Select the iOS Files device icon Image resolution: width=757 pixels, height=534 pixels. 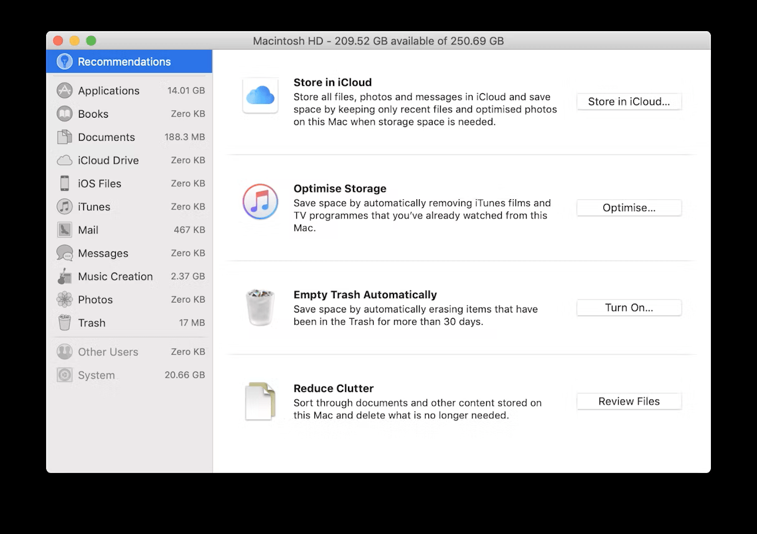point(65,183)
